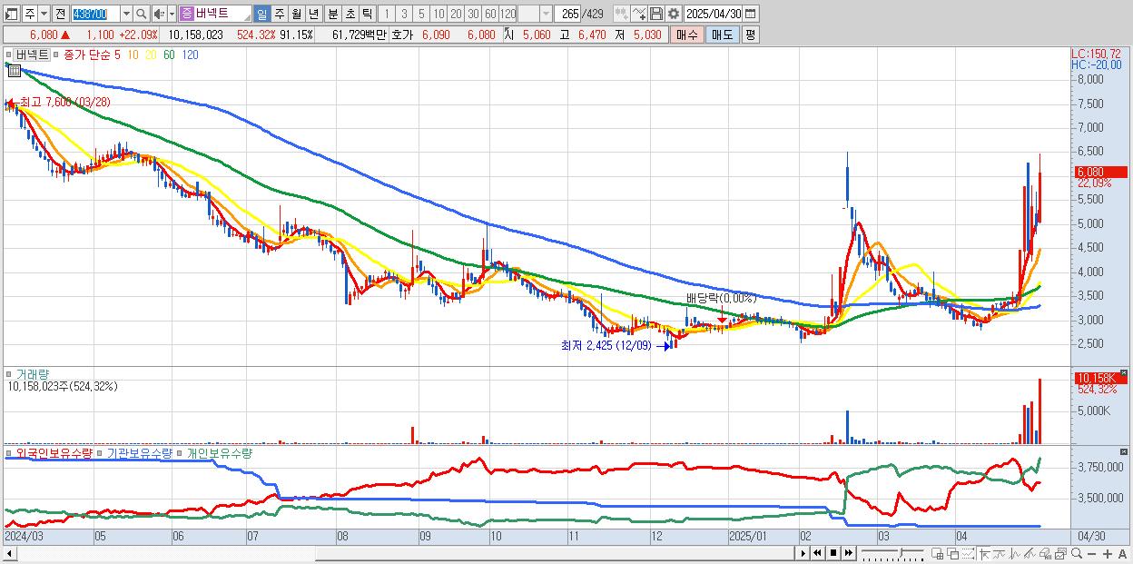Select the 주 weekly period button
Image resolution: width=1133 pixels, height=564 pixels.
point(279,14)
